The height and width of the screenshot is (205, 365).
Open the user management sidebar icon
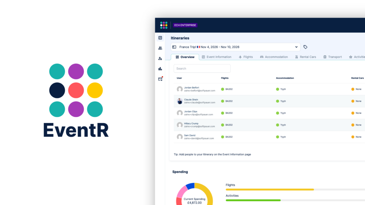[160, 59]
